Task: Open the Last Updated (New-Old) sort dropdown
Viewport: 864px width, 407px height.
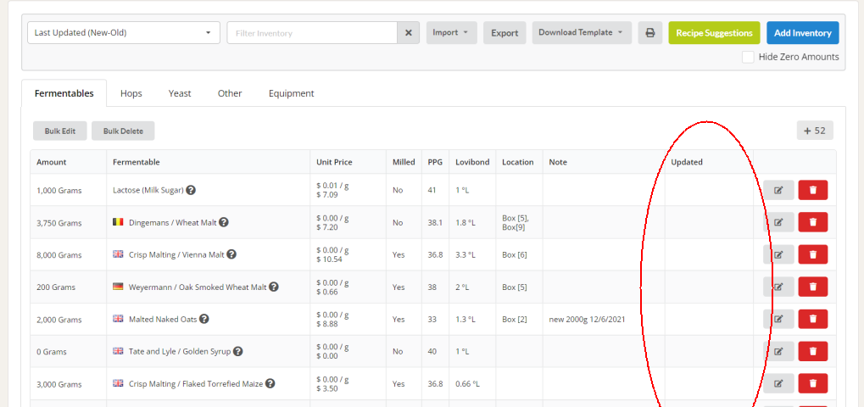Action: point(124,33)
